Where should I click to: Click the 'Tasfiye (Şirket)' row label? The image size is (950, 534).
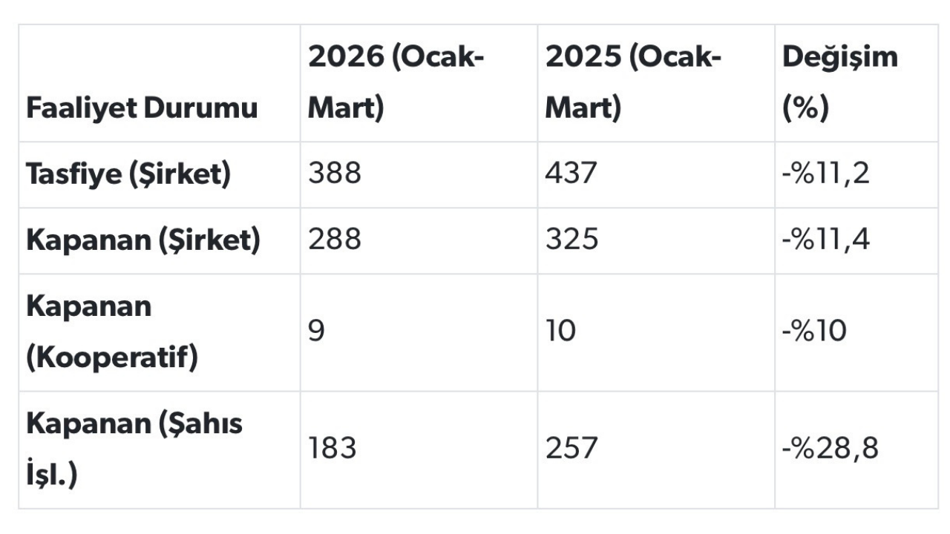tap(128, 174)
